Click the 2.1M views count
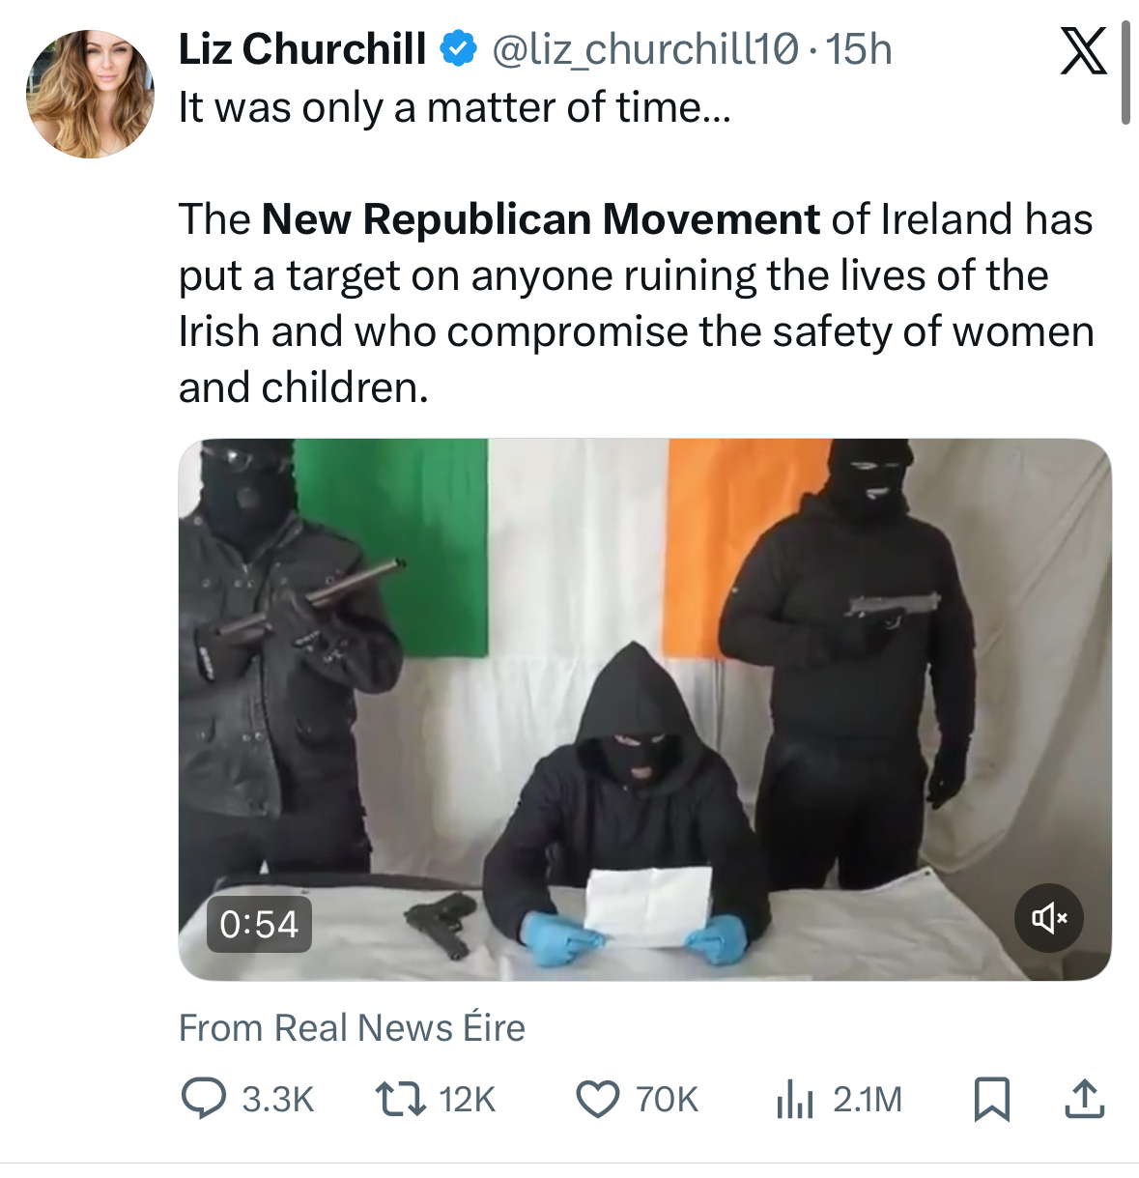Viewport: 1139px width, 1178px height. coord(868,1100)
